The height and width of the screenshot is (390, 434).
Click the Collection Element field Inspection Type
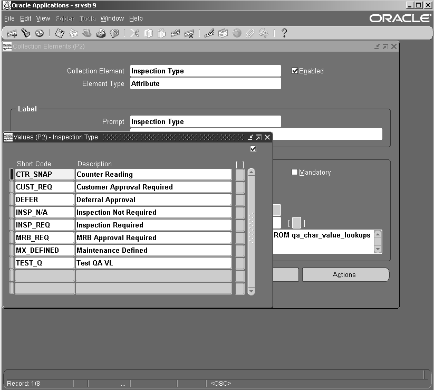(206, 71)
